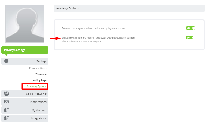Viewport: 206px width, 124px height.
Task: Click the Social Networks people icon
Action: click(6, 94)
